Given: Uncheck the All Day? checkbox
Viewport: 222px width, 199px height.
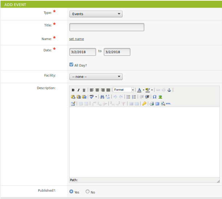Looking at the screenshot, I should (x=71, y=64).
